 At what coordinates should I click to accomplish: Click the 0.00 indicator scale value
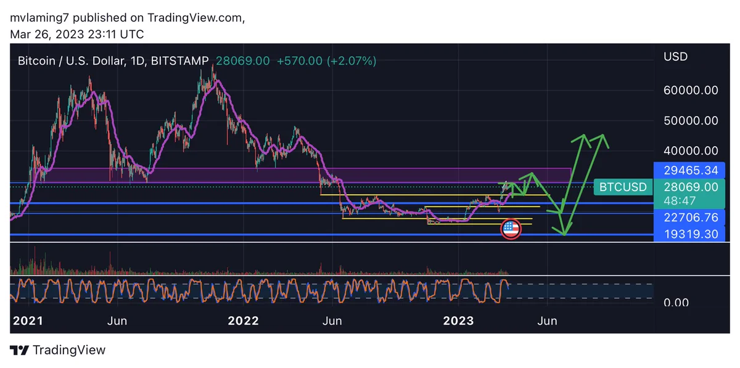[675, 303]
